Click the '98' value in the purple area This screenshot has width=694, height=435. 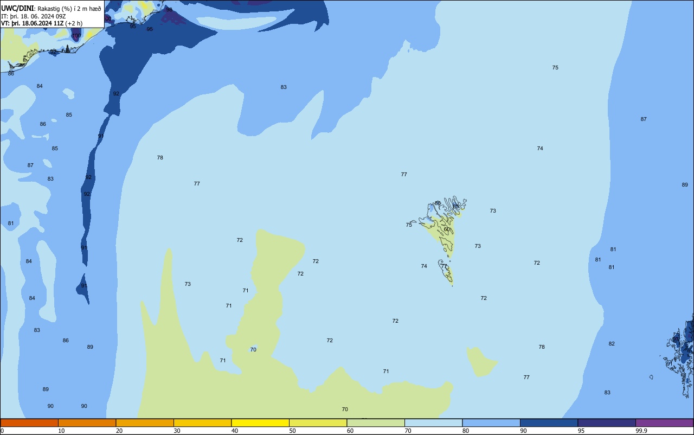[169, 10]
